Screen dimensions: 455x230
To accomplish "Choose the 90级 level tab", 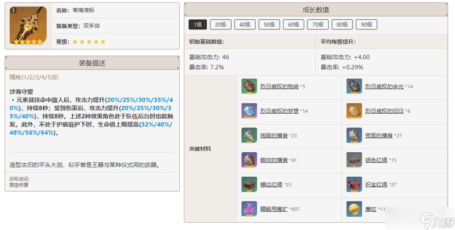I will click(366, 25).
